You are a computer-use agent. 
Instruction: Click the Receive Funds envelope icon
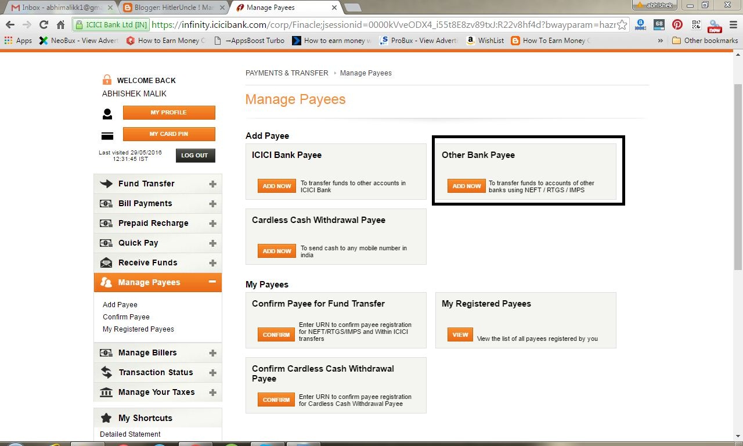(x=106, y=262)
